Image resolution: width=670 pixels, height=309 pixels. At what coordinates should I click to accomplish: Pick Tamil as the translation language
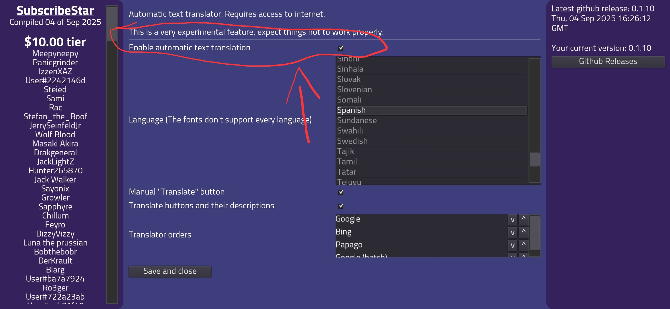click(431, 162)
